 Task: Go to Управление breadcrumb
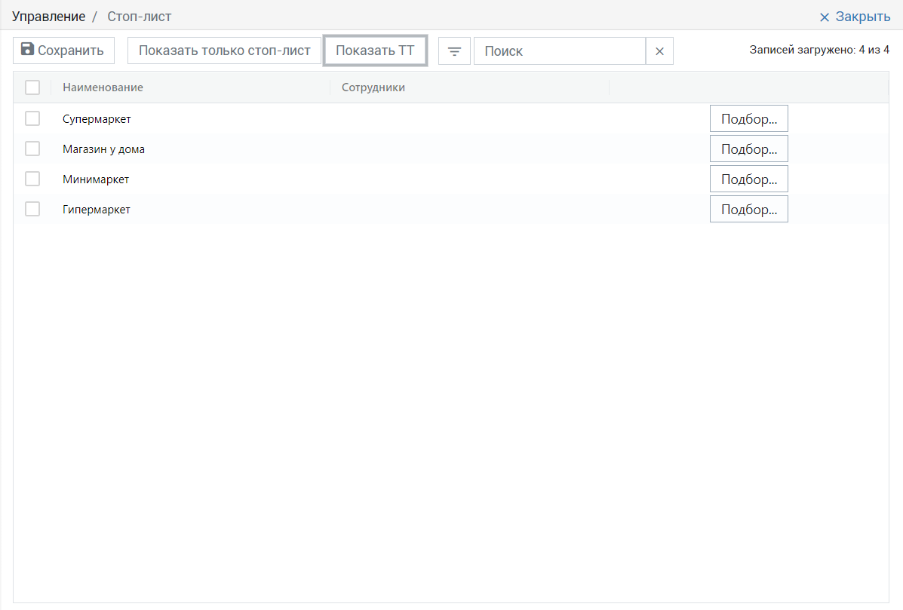click(48, 17)
